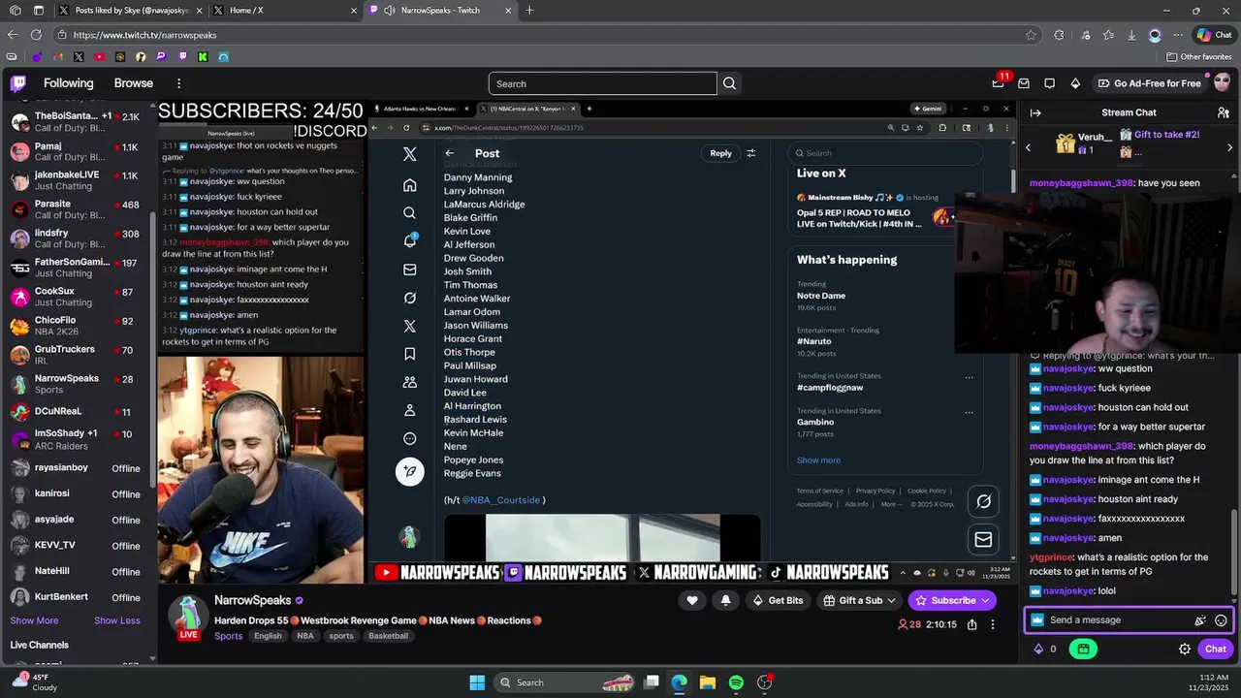Click Go Ad-Free for Free button
1241x698 pixels.
coord(1150,83)
